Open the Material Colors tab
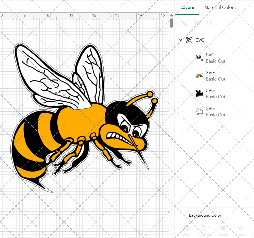Viewport: 254px width, 238px height. coord(220,7)
